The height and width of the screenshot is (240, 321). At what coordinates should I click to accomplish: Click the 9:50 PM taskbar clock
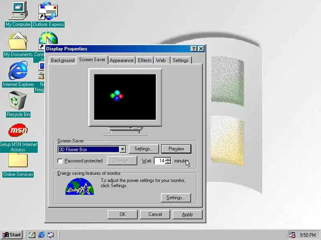[x=308, y=235]
